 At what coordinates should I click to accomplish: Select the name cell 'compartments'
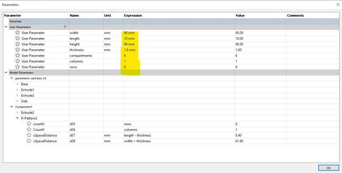(x=86, y=55)
